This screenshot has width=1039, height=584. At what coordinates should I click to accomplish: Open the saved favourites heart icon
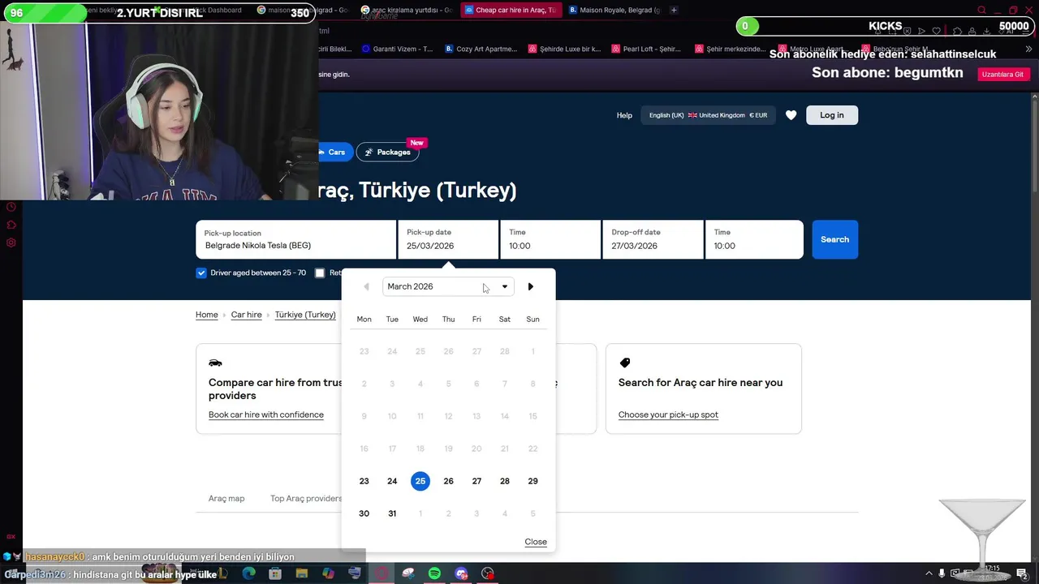(x=791, y=115)
